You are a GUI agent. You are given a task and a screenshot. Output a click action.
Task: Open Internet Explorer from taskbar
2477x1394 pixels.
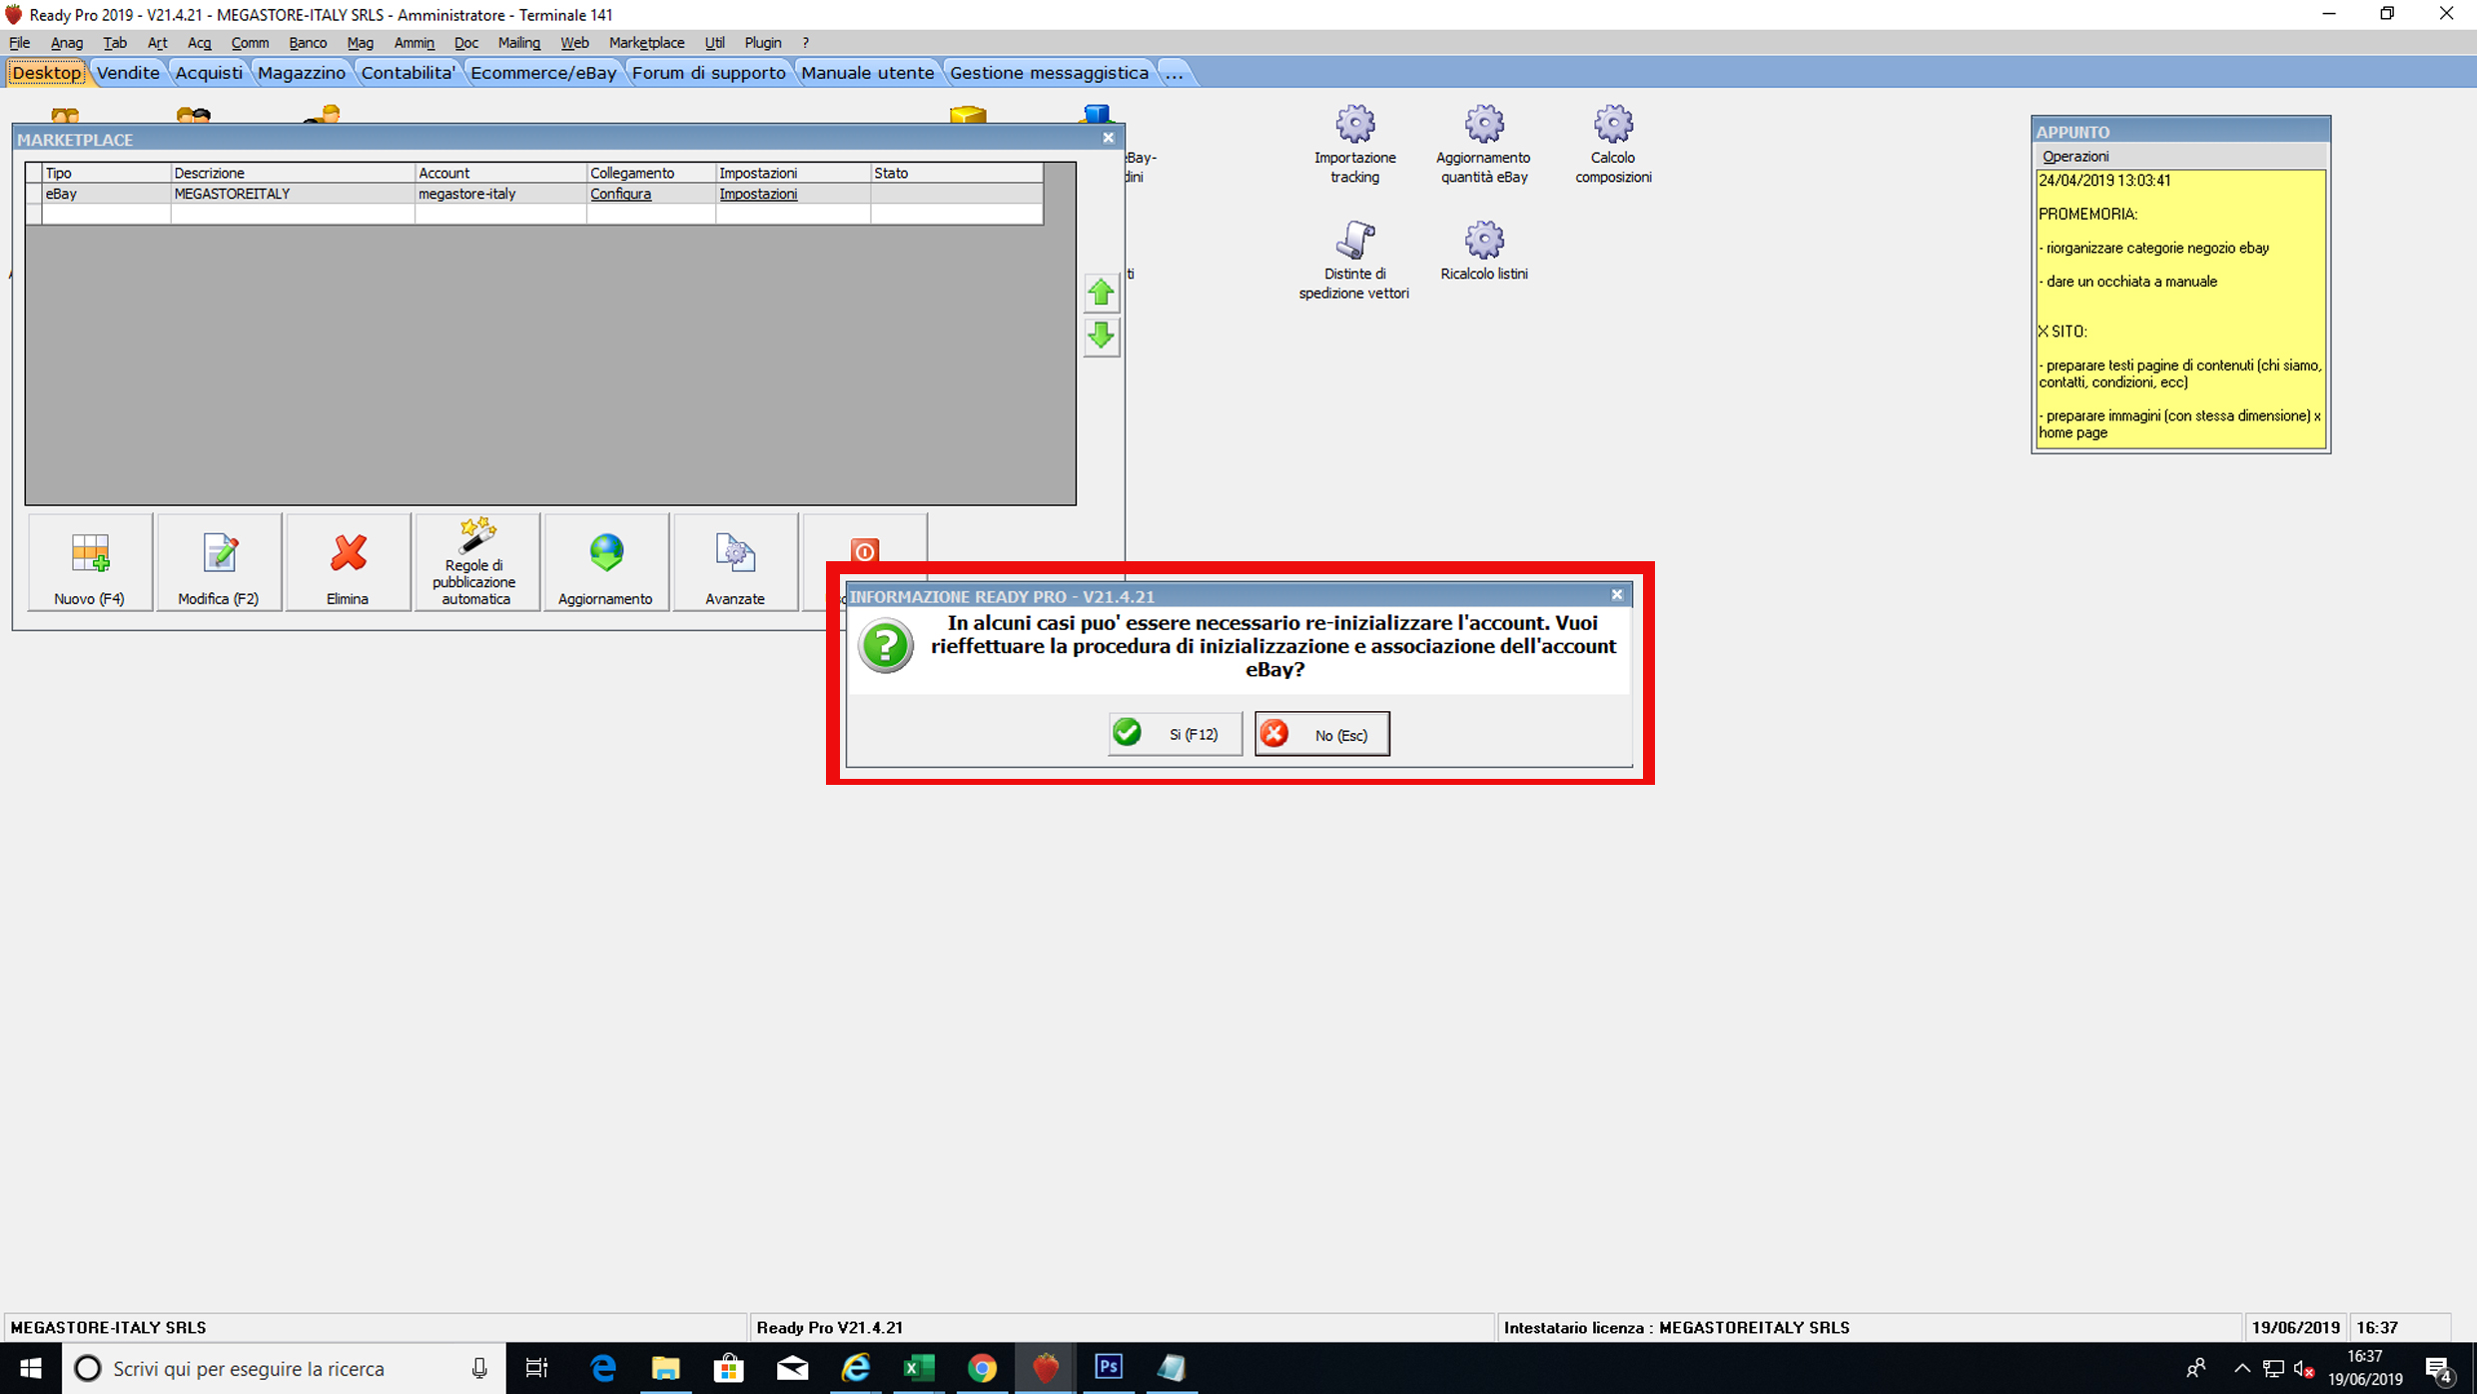(856, 1368)
